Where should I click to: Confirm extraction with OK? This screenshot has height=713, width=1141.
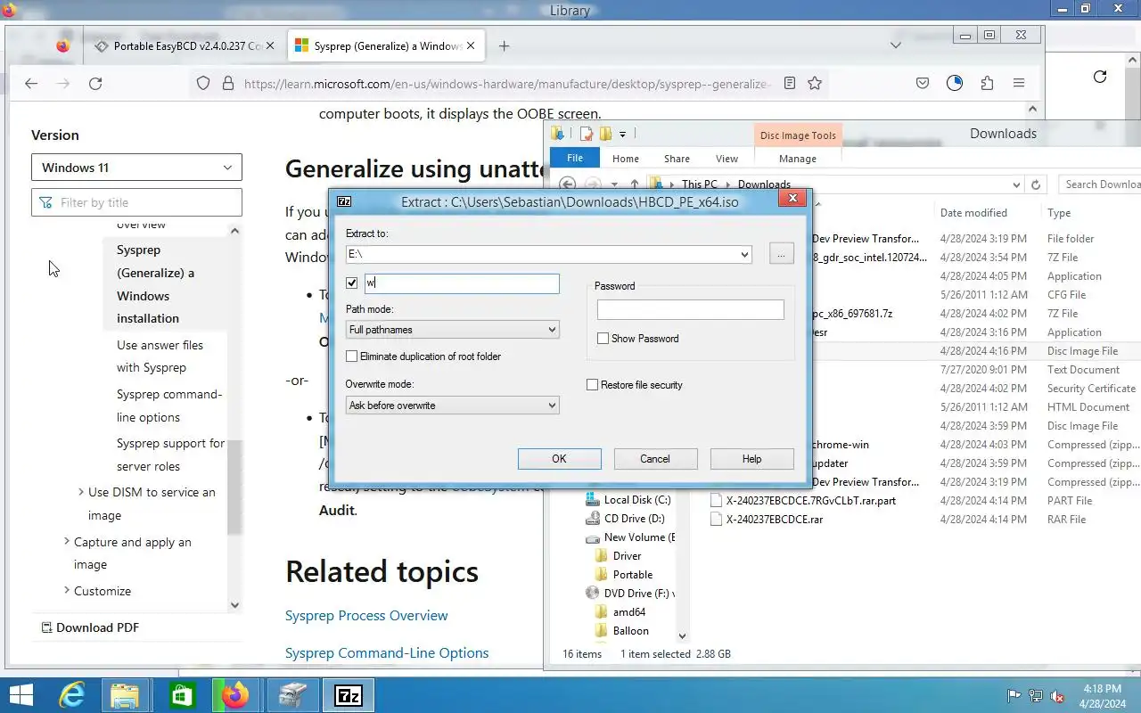click(559, 459)
